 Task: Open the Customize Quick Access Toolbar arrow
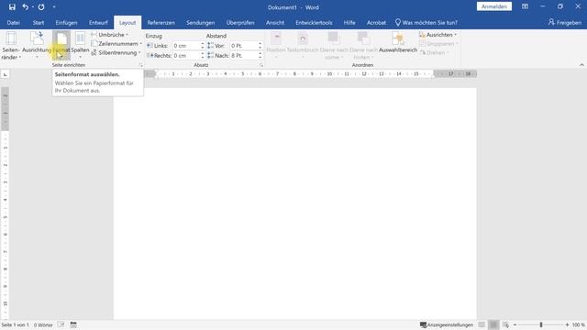click(54, 6)
